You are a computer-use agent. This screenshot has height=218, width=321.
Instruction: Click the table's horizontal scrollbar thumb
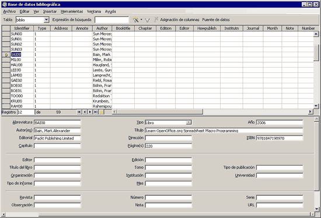[x=160, y=112]
